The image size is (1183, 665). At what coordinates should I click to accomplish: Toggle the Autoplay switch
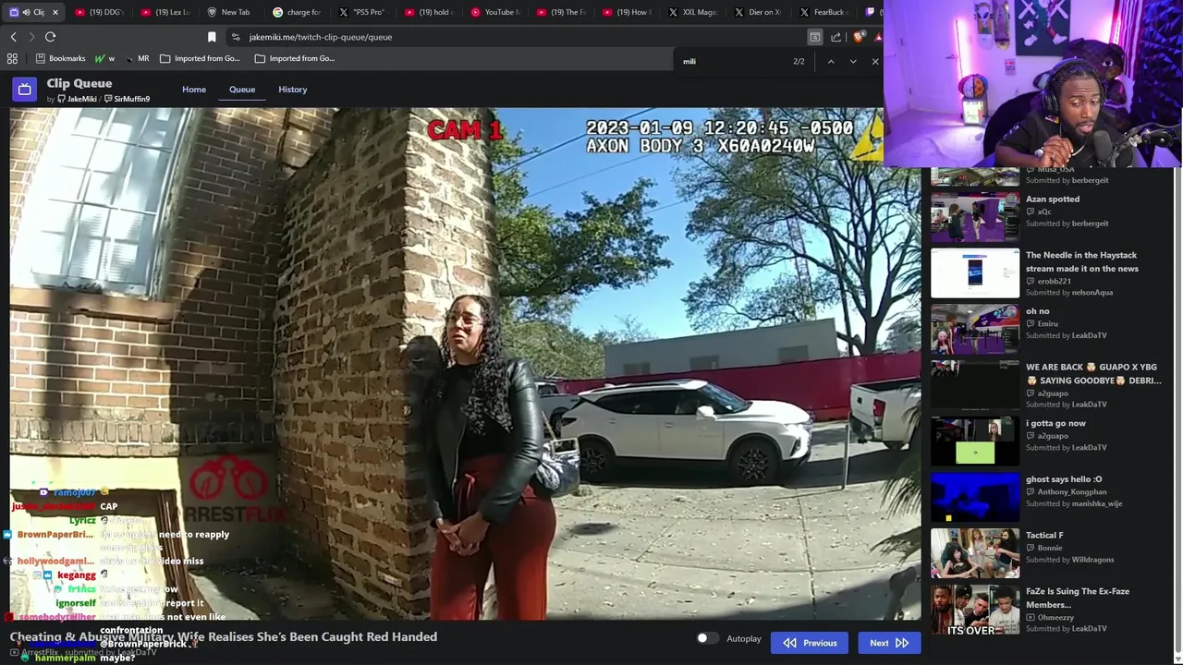pos(707,638)
